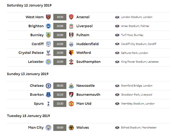Click the Watford club badge
Viewport: 170px width, 132px height.
(71, 53)
